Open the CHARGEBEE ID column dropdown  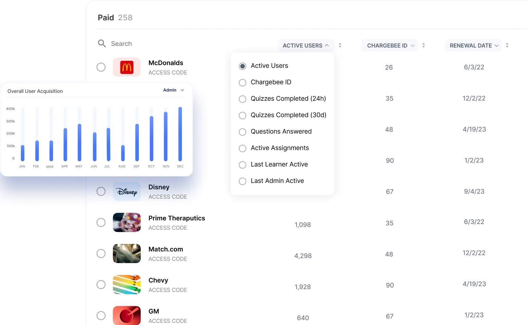pos(390,45)
